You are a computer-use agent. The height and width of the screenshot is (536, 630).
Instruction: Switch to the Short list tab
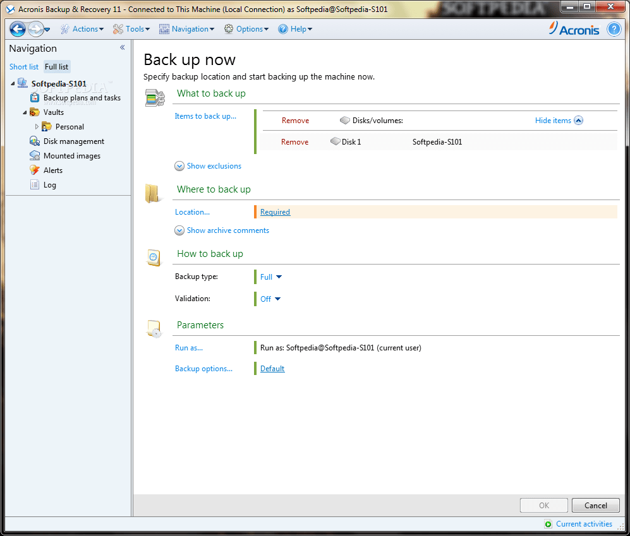[x=23, y=66]
